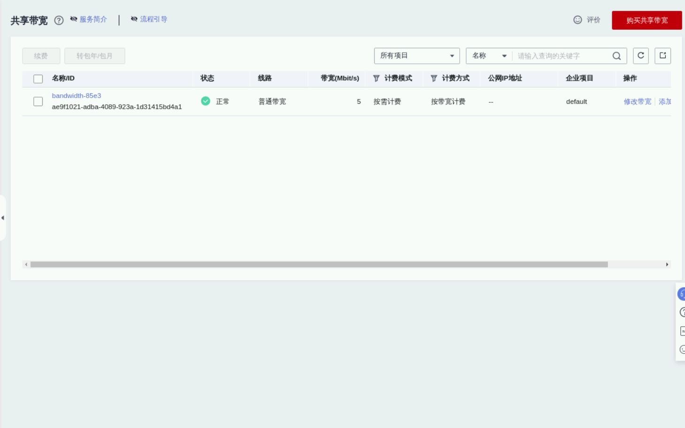Screen dimensions: 685x428
Task: Click the 带宽(Mbit/s) column header
Action: (x=340, y=78)
